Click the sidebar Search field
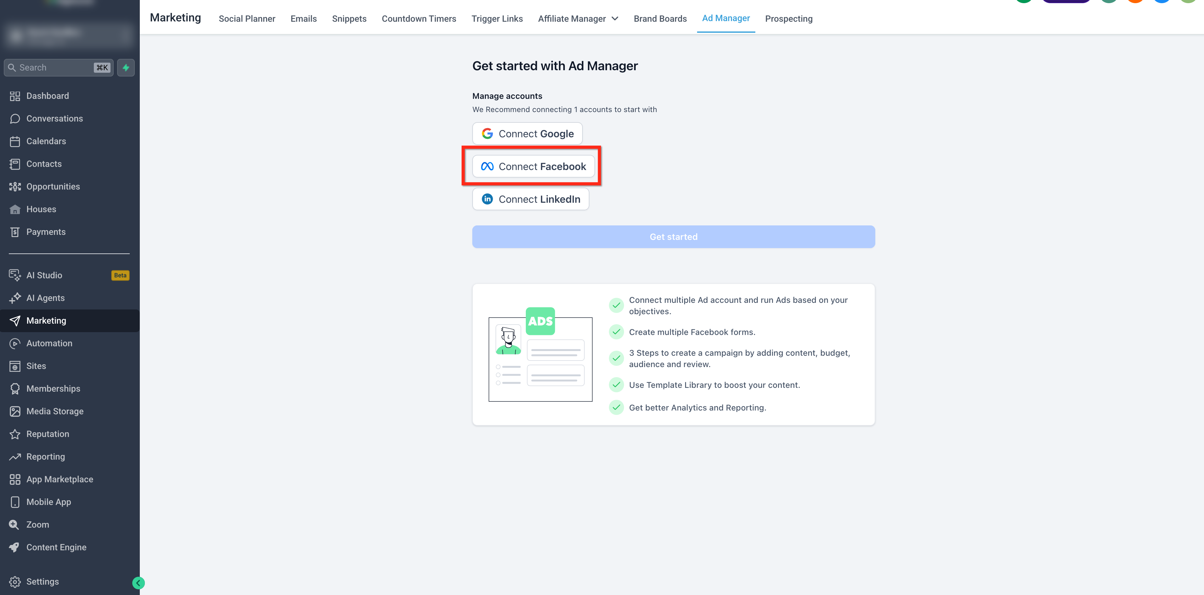Image resolution: width=1204 pixels, height=595 pixels. click(x=59, y=68)
